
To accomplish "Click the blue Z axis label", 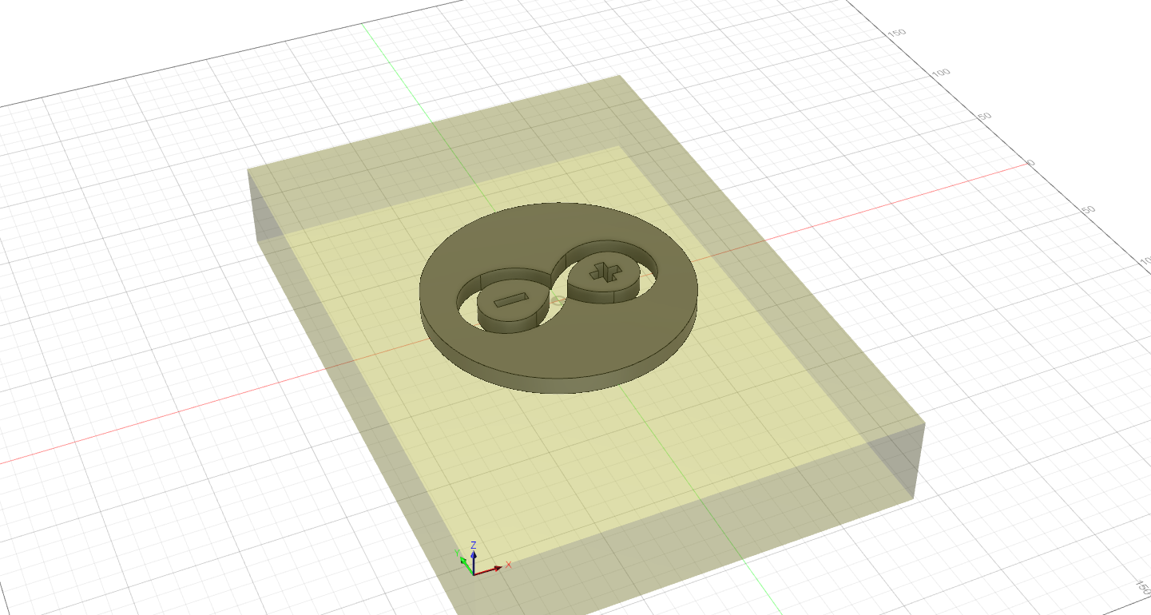I will click(x=474, y=545).
